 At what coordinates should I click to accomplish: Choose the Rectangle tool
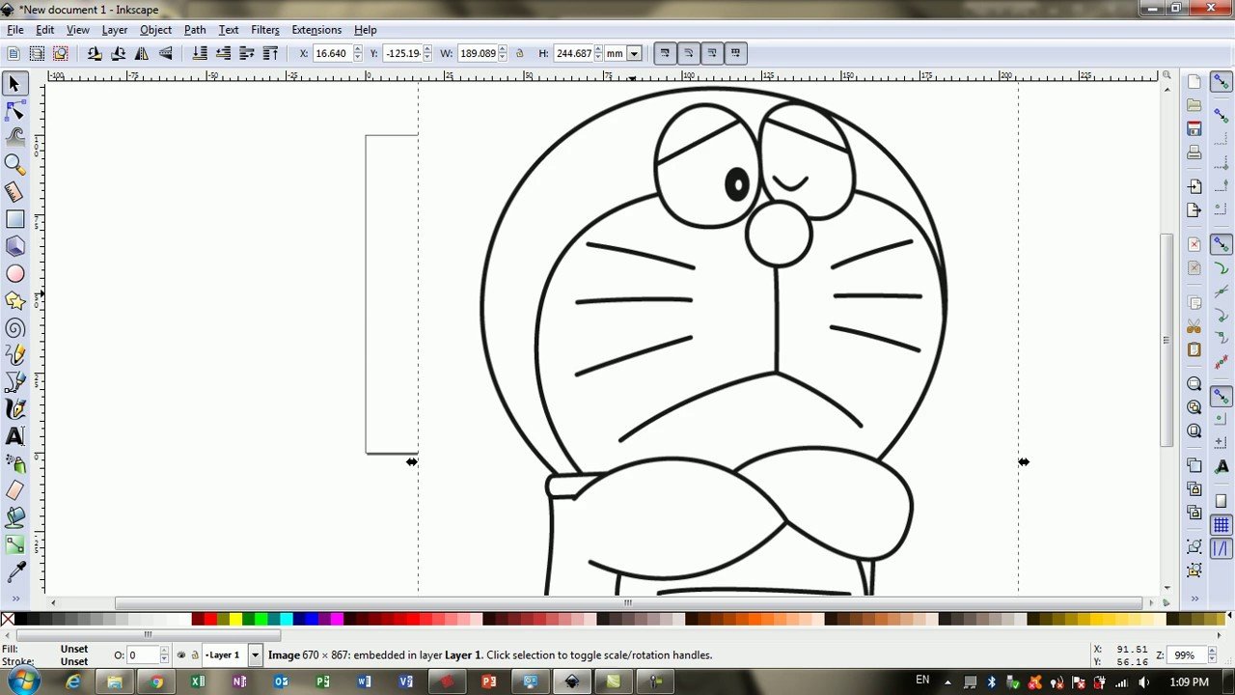pos(14,220)
